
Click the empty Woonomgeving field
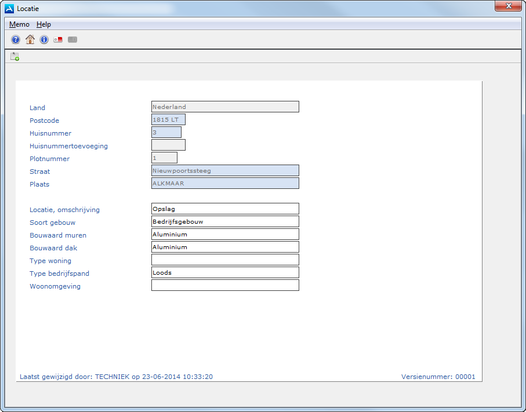(225, 285)
